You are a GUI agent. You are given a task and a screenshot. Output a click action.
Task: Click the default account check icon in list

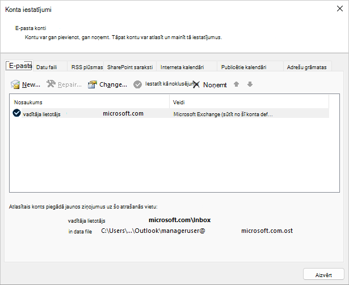[x=16, y=113]
